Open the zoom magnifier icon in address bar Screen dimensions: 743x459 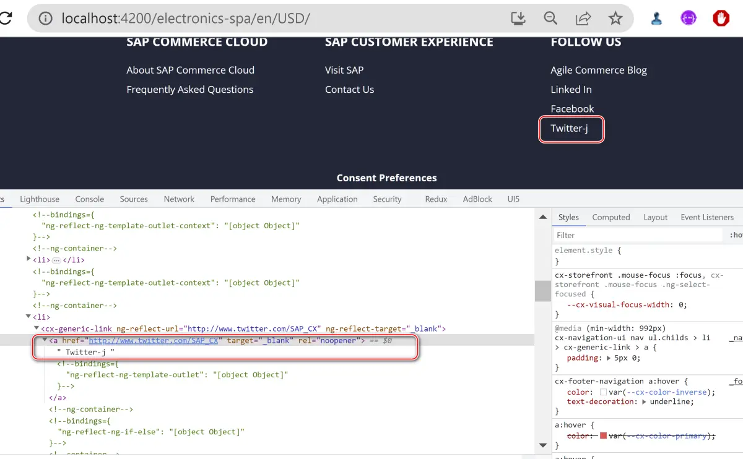coord(550,19)
